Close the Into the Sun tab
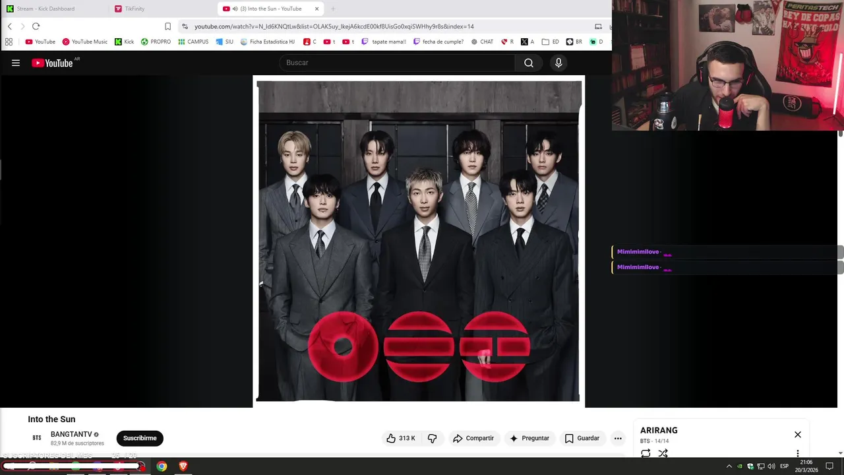844x475 pixels. click(x=316, y=9)
